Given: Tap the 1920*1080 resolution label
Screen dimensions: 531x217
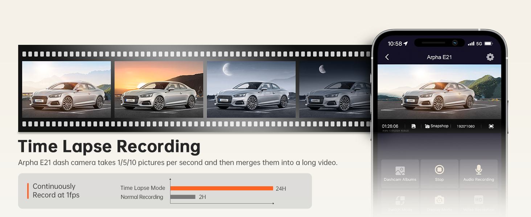Looking at the screenshot, I should click(466, 126).
